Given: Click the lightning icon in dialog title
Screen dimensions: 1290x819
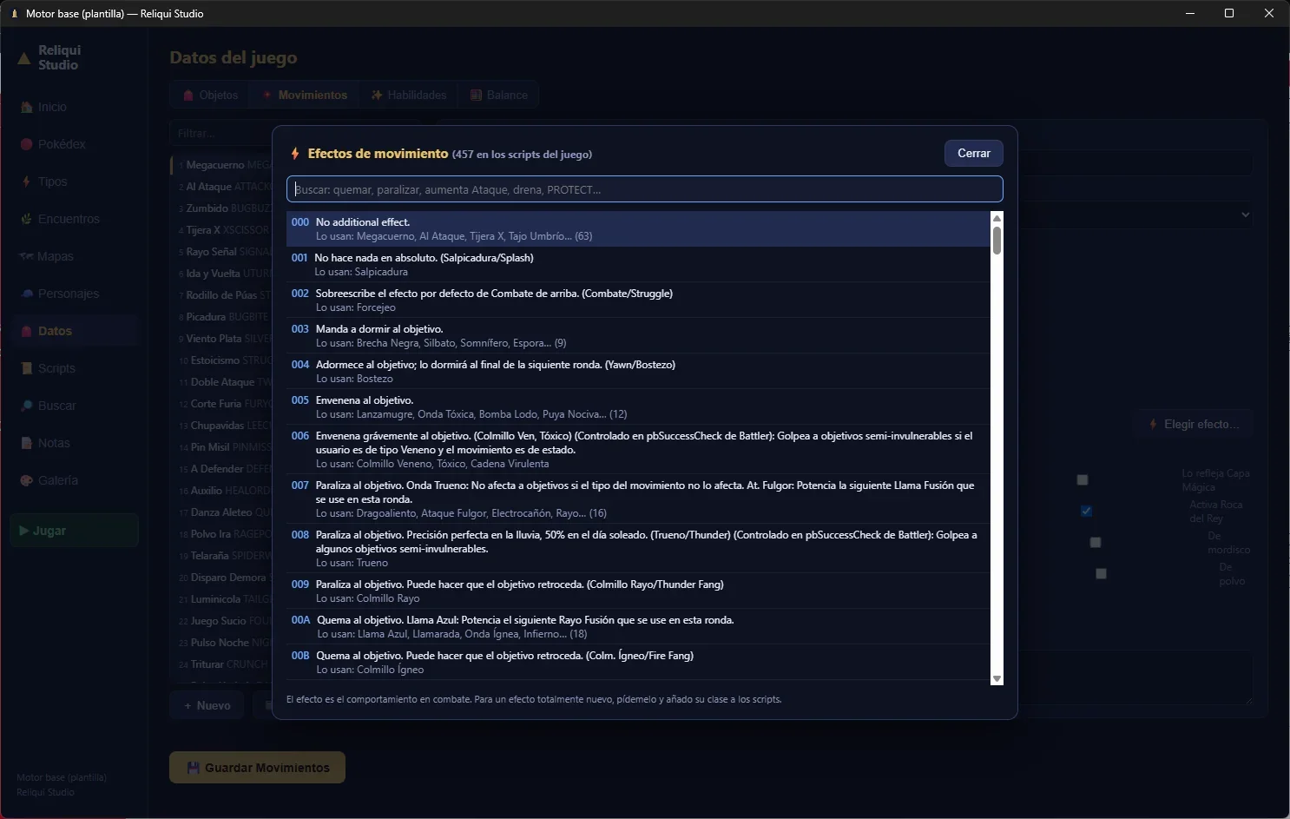Looking at the screenshot, I should tap(295, 154).
